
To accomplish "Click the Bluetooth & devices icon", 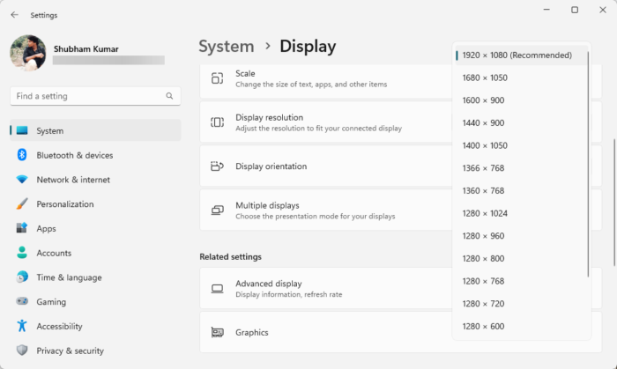I will click(x=22, y=155).
